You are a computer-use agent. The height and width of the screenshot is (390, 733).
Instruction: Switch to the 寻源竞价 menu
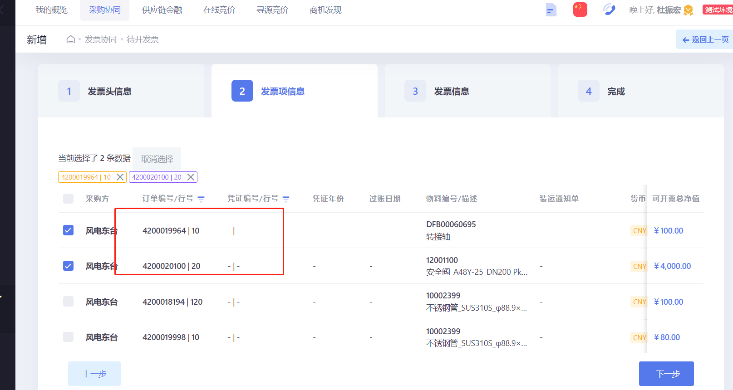click(x=272, y=10)
